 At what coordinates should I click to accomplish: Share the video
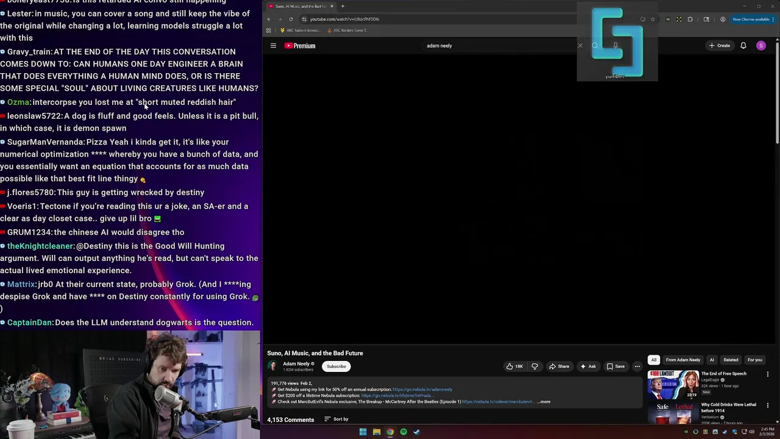(x=559, y=366)
